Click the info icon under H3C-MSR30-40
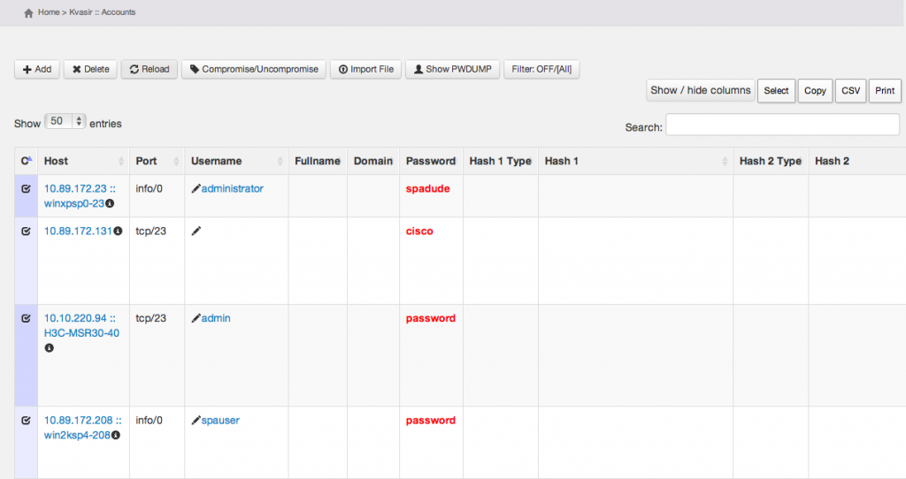 [x=49, y=348]
